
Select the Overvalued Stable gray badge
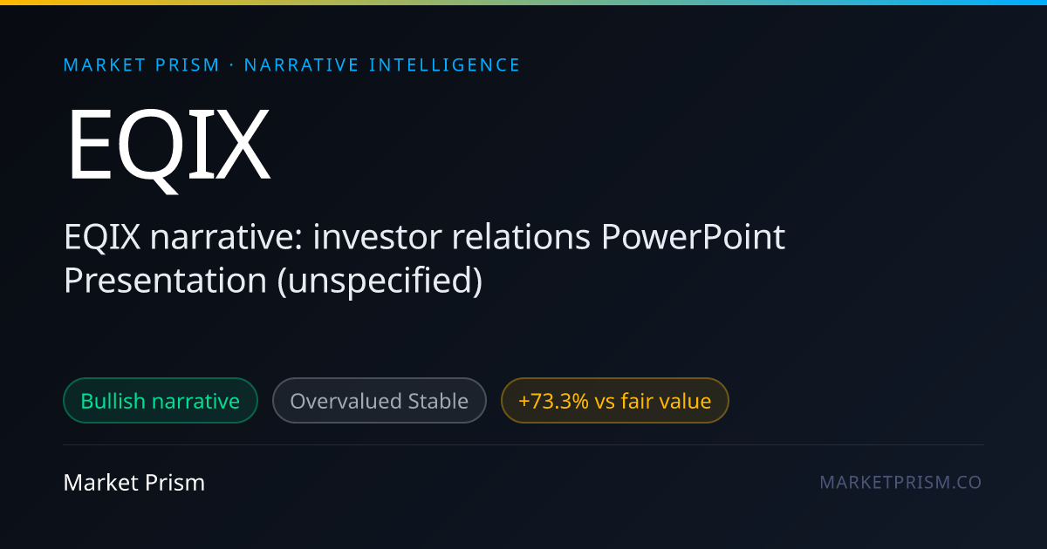(x=380, y=401)
